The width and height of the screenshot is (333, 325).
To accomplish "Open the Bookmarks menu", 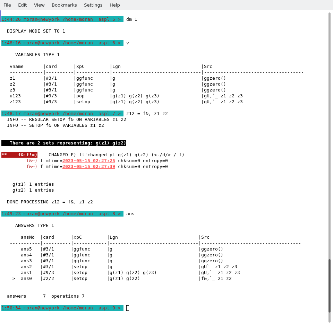I will tap(64, 5).
